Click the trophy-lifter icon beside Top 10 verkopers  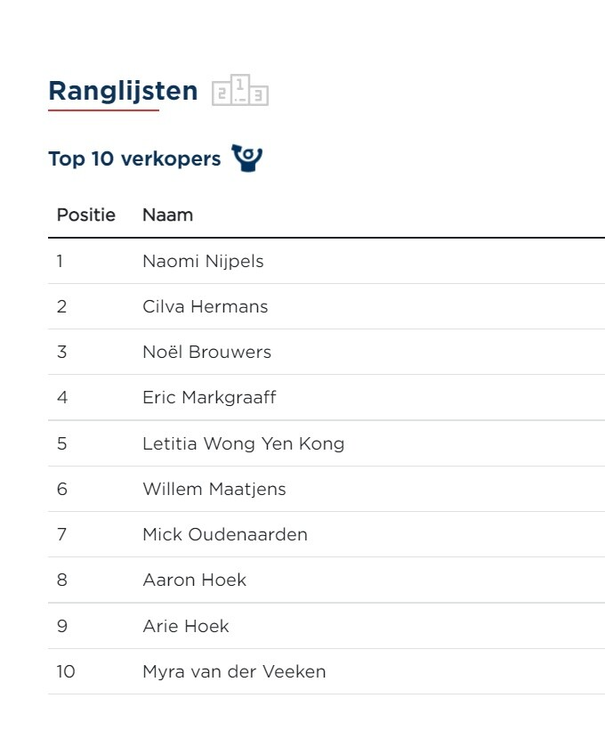point(247,158)
